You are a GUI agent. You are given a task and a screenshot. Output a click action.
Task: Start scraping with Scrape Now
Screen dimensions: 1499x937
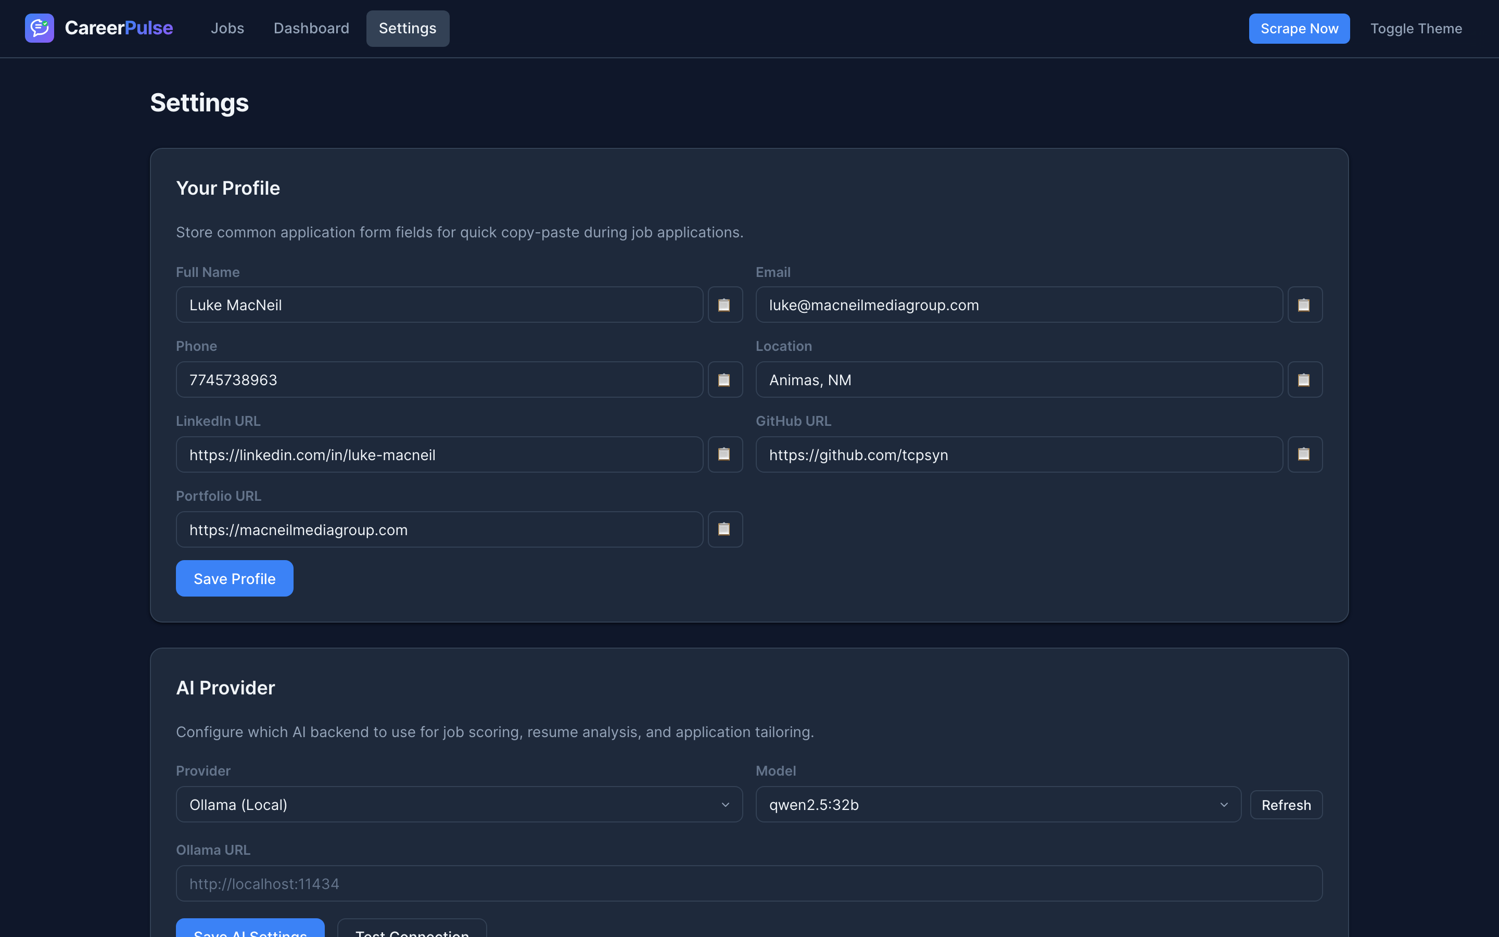[x=1299, y=28]
